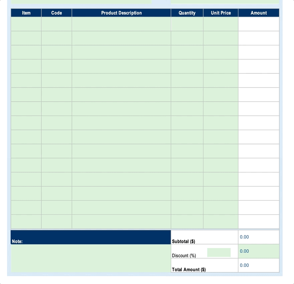
Task: Select the first Quantity cell
Action: (x=187, y=23)
